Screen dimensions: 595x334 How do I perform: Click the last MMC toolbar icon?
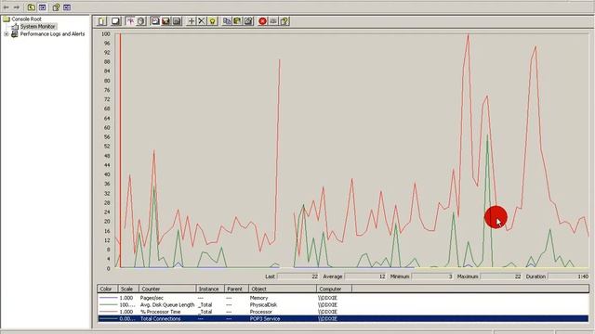[67, 7]
